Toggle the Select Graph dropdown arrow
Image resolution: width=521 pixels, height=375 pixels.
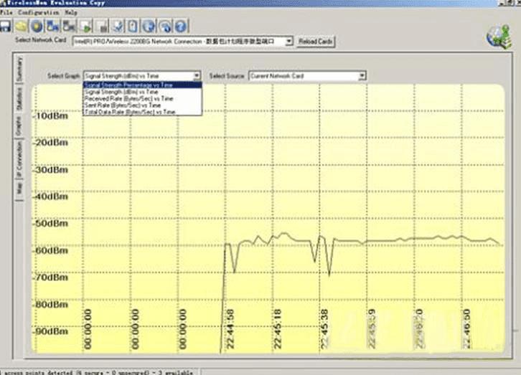tap(197, 76)
